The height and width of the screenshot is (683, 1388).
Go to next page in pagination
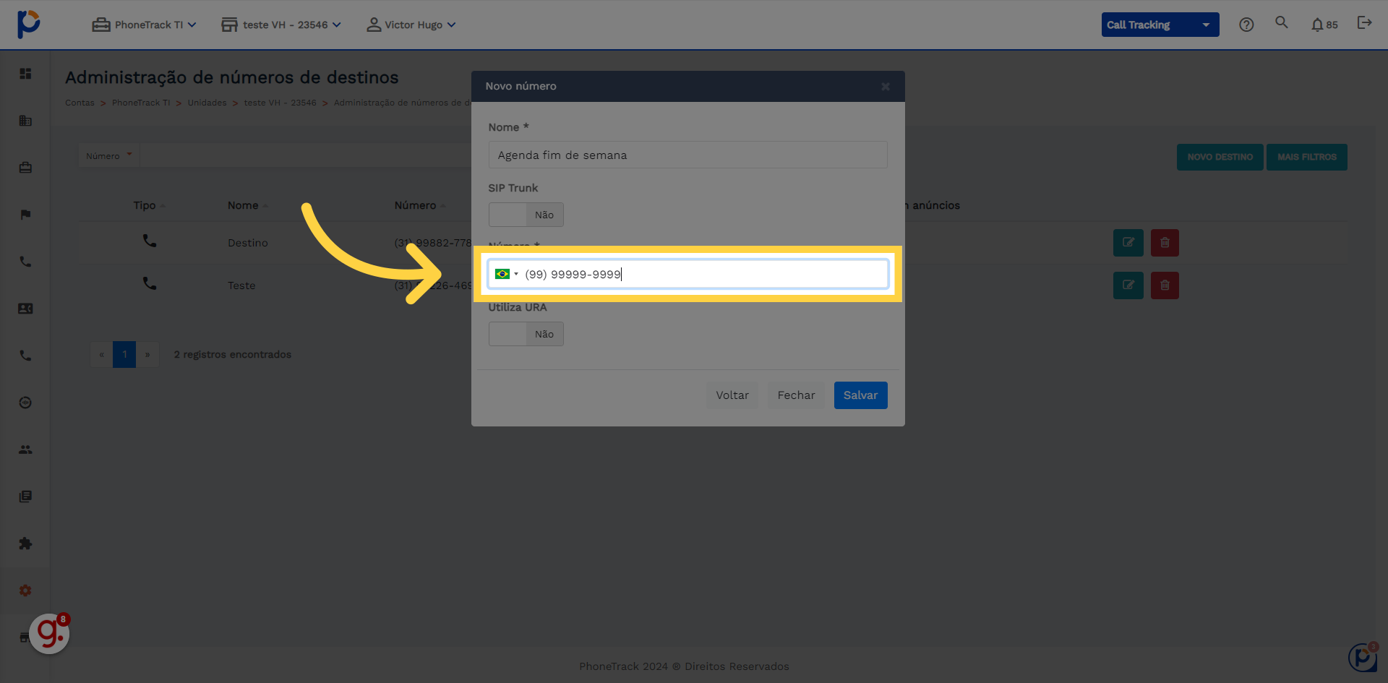pyautogui.click(x=147, y=354)
